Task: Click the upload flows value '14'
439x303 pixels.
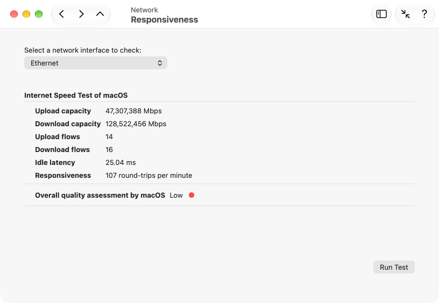Action: point(109,136)
